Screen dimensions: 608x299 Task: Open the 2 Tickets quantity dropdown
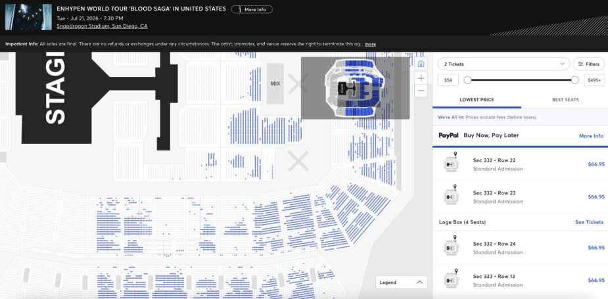click(504, 64)
